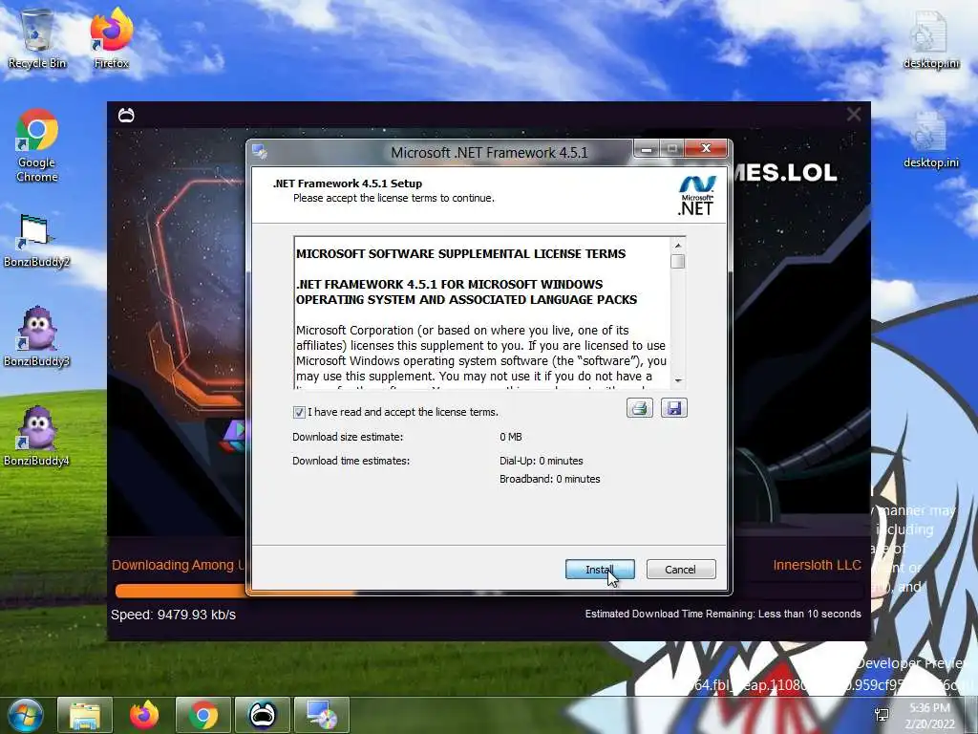
Task: Print the license terms
Action: pyautogui.click(x=639, y=408)
